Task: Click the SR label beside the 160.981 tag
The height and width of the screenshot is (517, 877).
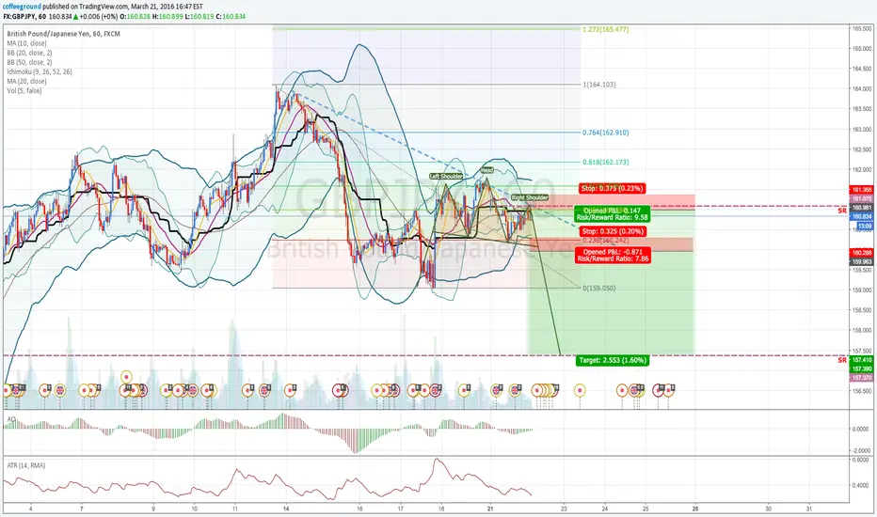Action: pyautogui.click(x=842, y=211)
